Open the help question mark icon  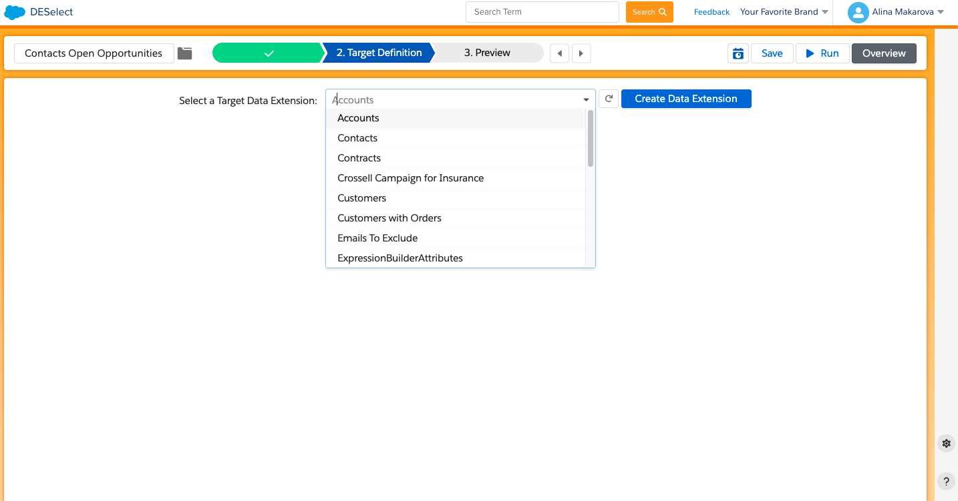(946, 480)
